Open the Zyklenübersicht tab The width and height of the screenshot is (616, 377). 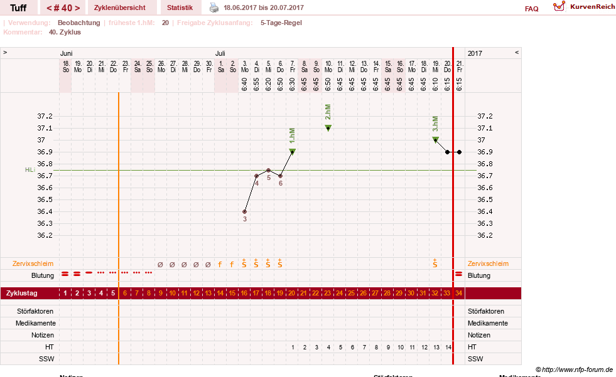point(120,8)
